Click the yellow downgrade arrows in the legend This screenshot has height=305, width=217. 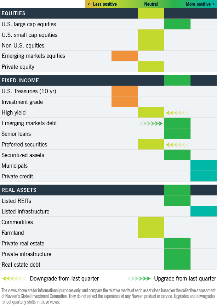click(14, 278)
